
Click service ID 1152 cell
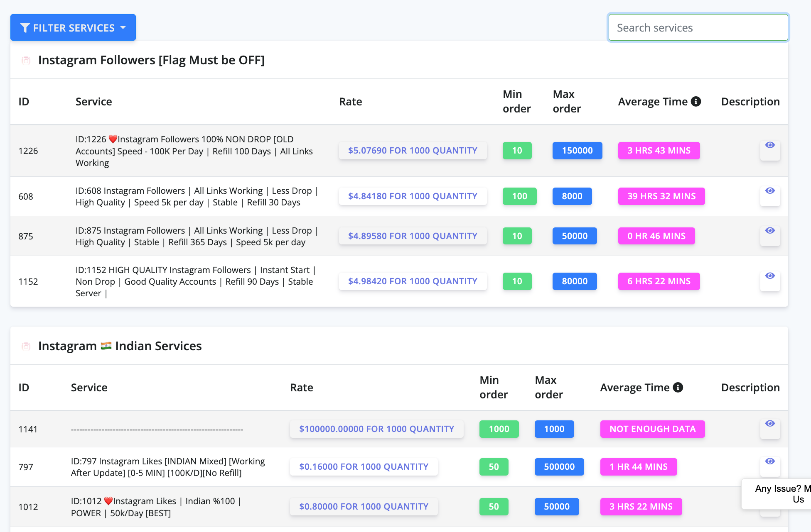pyautogui.click(x=28, y=282)
